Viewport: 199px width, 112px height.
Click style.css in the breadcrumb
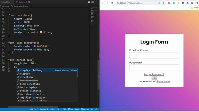click(5, 6)
